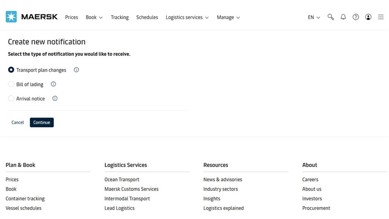Go to the Tracking menu item
This screenshot has height=219, width=389.
pos(119,17)
